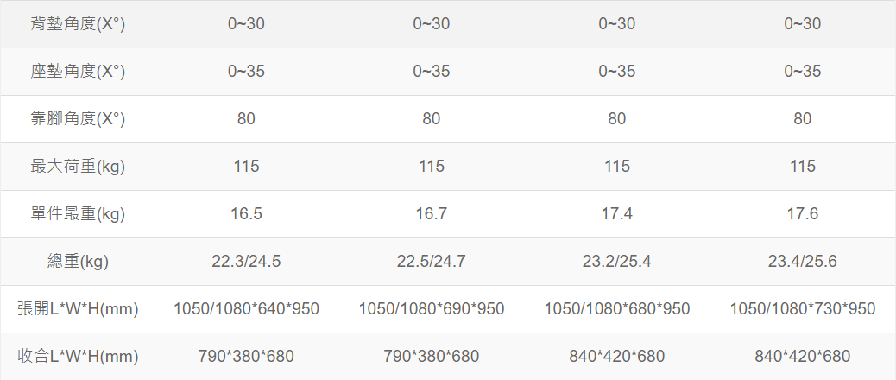Click the 17.4 weight value
This screenshot has width=896, height=380.
point(617,214)
